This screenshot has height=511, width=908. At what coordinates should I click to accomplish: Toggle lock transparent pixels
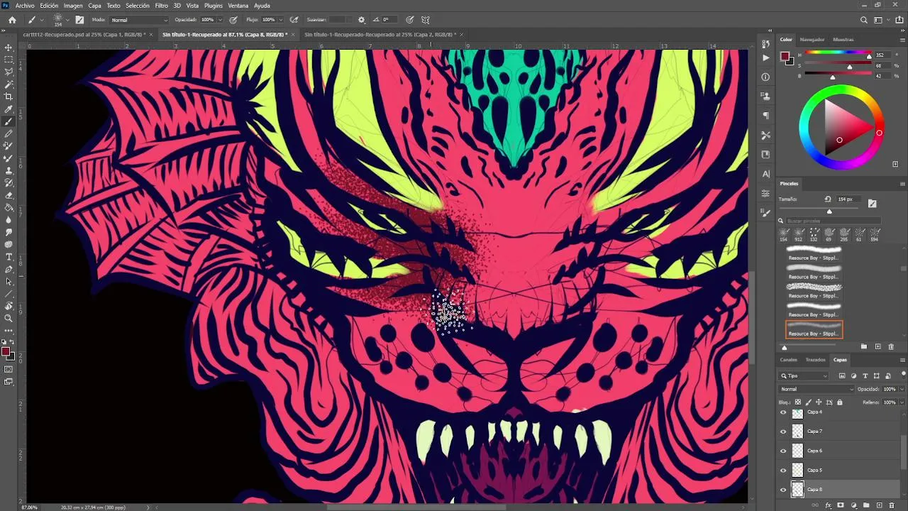coord(797,402)
